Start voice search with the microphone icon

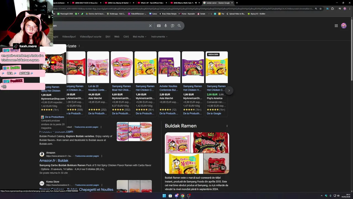pos(166,26)
